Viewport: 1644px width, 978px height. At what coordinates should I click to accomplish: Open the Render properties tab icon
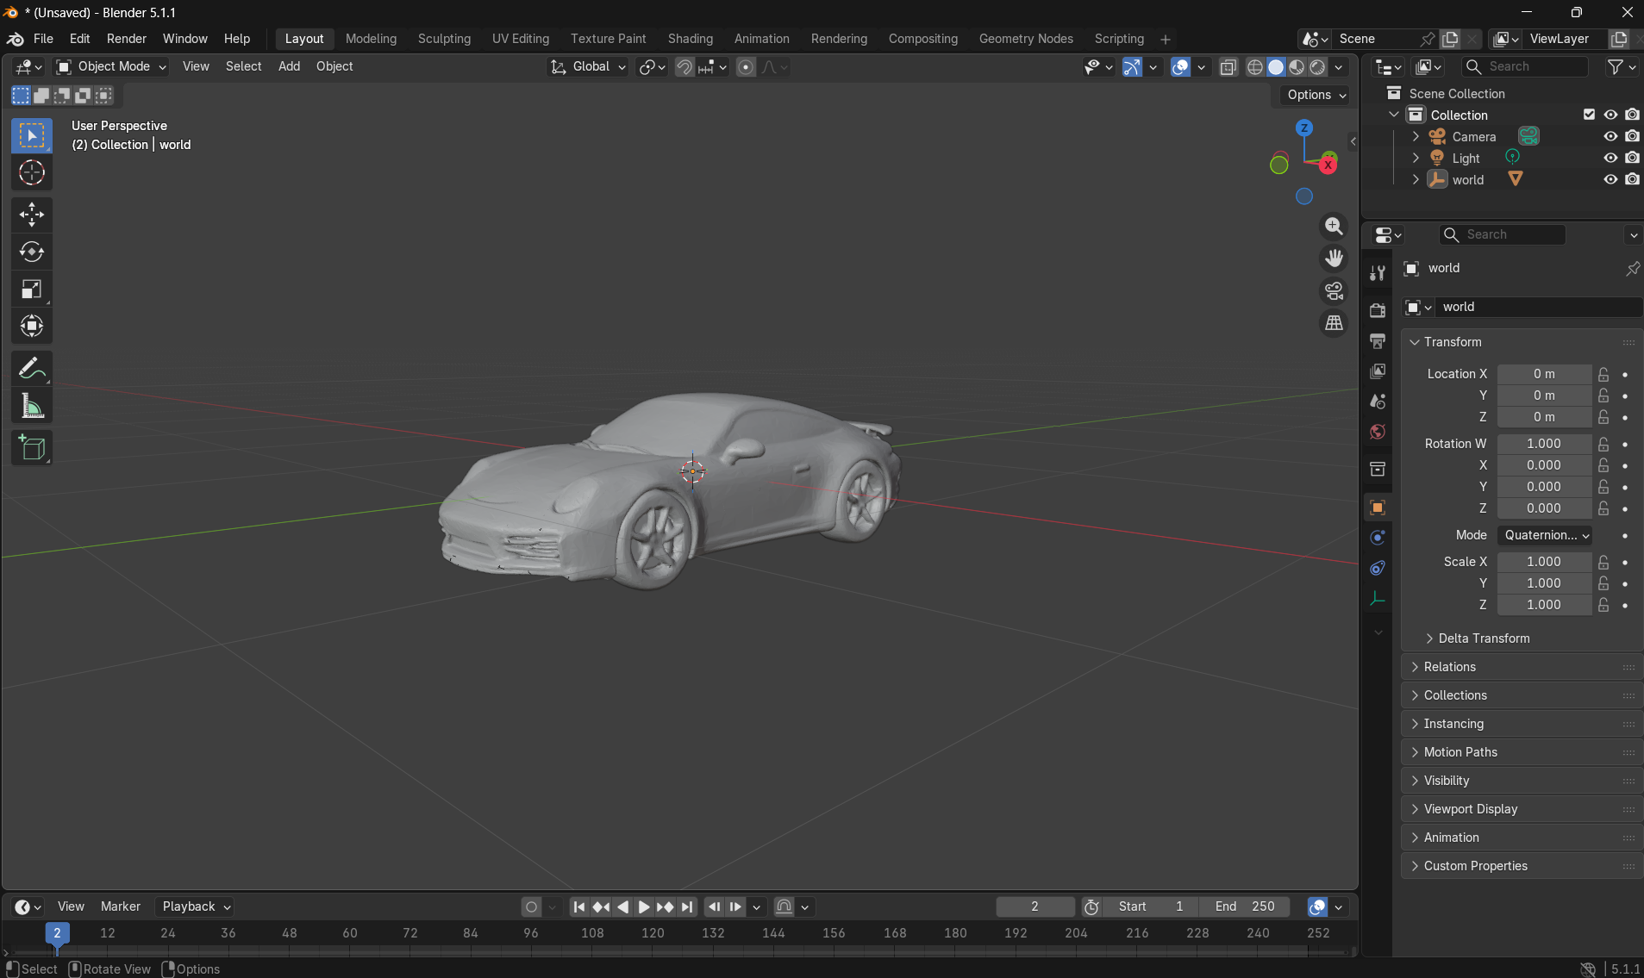1378,310
